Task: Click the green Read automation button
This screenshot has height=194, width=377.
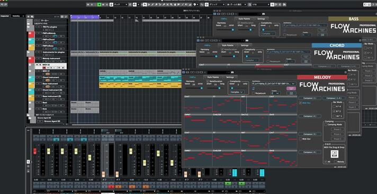Action: point(100,5)
